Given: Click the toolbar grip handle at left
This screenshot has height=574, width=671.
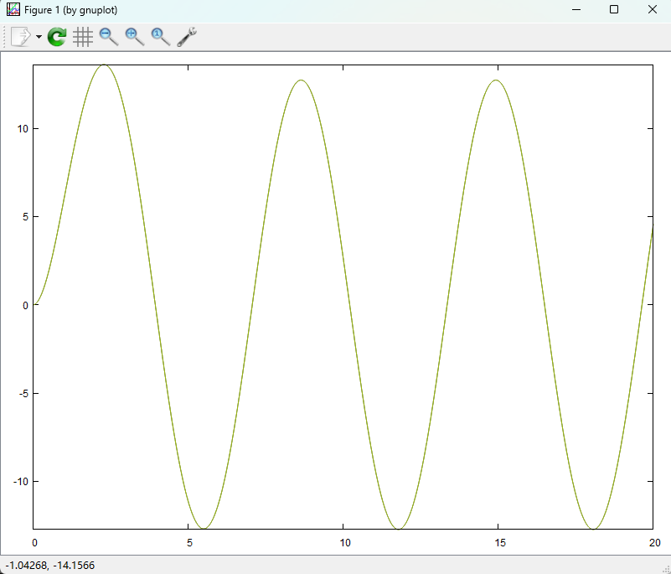Looking at the screenshot, I should coord(5,37).
